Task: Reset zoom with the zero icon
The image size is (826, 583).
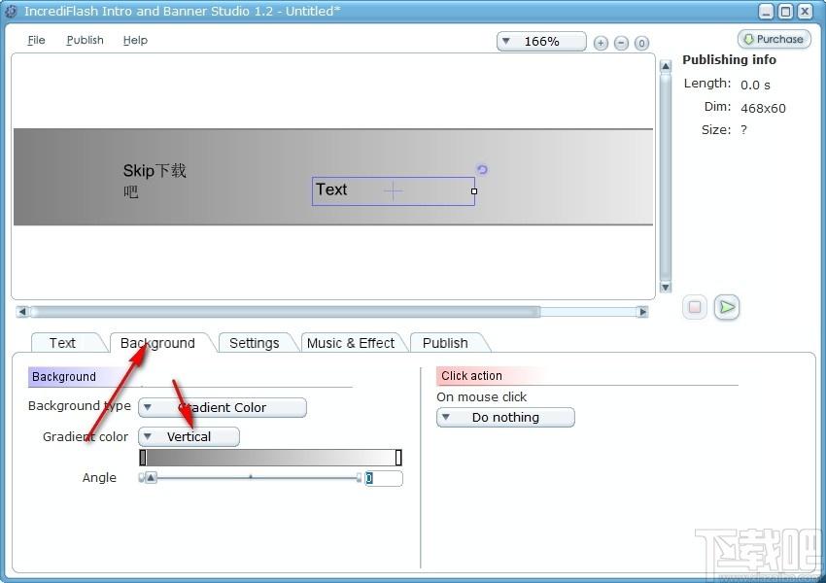Action: (641, 43)
